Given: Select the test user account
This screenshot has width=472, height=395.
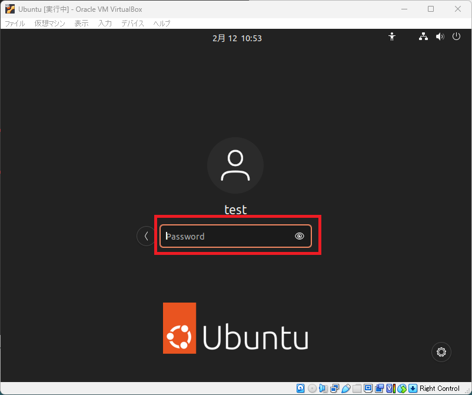Looking at the screenshot, I should pos(235,177).
